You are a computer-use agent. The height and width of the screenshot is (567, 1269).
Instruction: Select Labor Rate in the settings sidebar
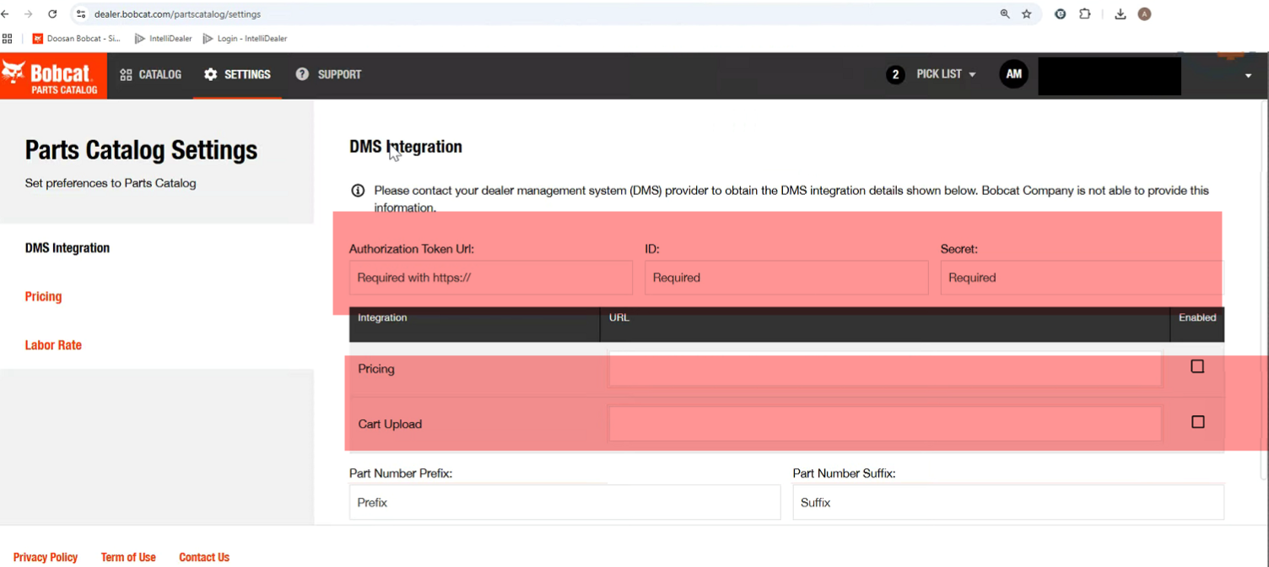click(53, 345)
